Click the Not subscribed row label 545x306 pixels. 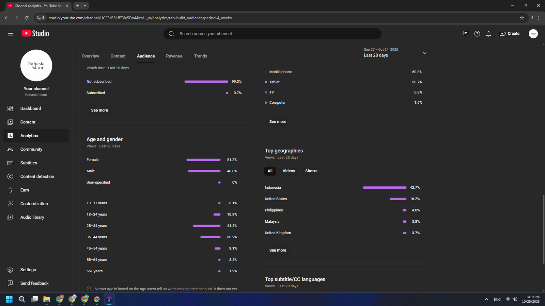point(99,82)
